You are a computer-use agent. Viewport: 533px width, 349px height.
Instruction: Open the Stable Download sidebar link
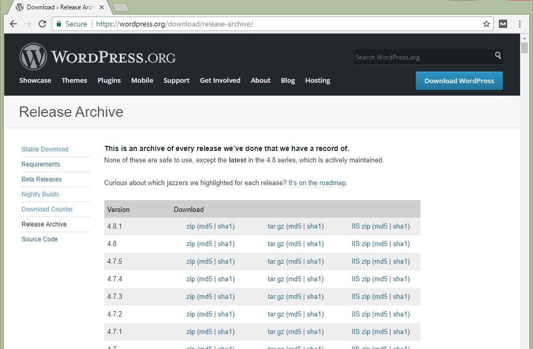[x=45, y=149]
